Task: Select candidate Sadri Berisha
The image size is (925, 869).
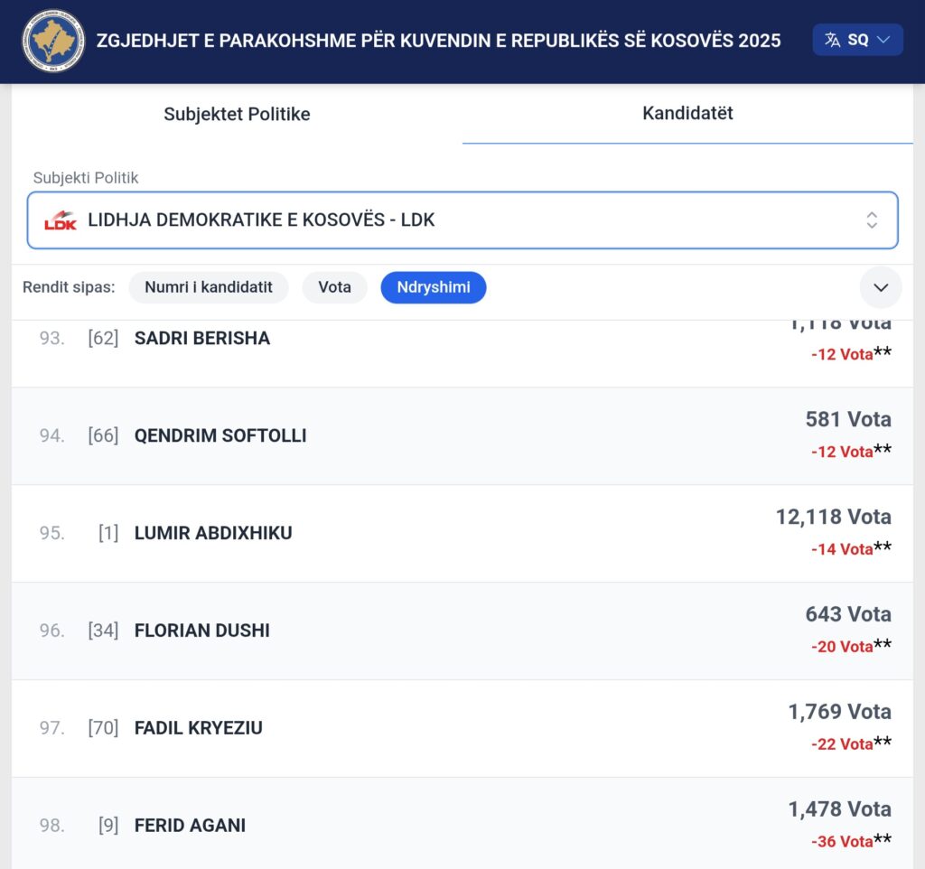Action: [202, 339]
